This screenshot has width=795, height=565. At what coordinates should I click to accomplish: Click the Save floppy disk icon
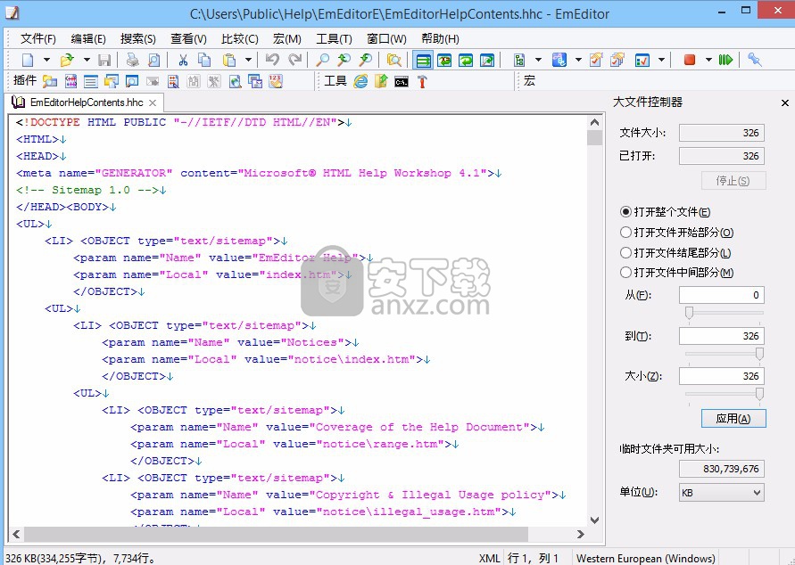tap(104, 61)
